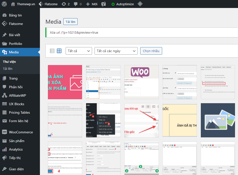Open the WooCommerce sidebar menu
The image size is (238, 175).
(x=21, y=132)
